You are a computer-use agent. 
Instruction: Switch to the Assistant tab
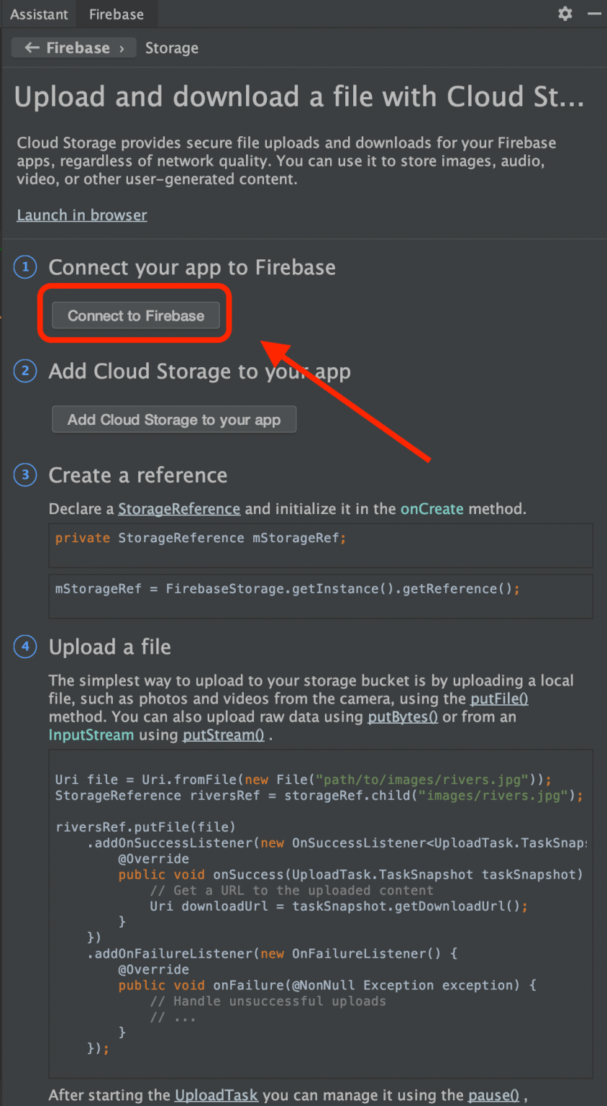tap(39, 14)
